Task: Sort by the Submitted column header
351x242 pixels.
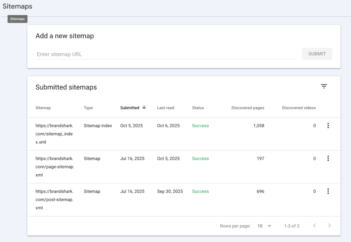Action: 130,108
